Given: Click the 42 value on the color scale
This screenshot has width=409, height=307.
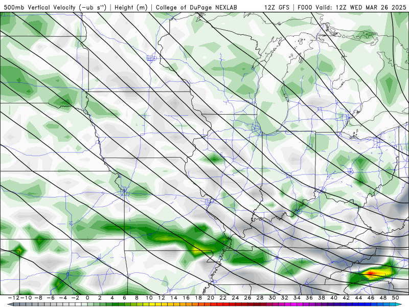Looking at the screenshot, I should point(346,298).
